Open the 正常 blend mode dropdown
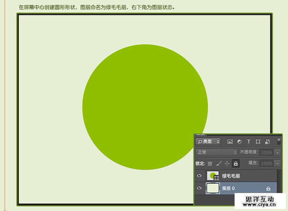The height and width of the screenshot is (211, 288). tap(216, 153)
